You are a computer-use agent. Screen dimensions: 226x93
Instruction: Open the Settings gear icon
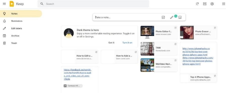click(212, 4)
